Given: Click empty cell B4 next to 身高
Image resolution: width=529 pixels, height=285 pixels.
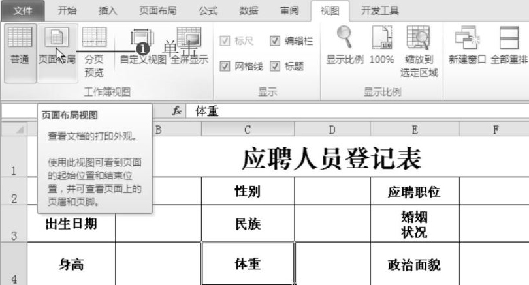Looking at the screenshot, I should coord(159,263).
